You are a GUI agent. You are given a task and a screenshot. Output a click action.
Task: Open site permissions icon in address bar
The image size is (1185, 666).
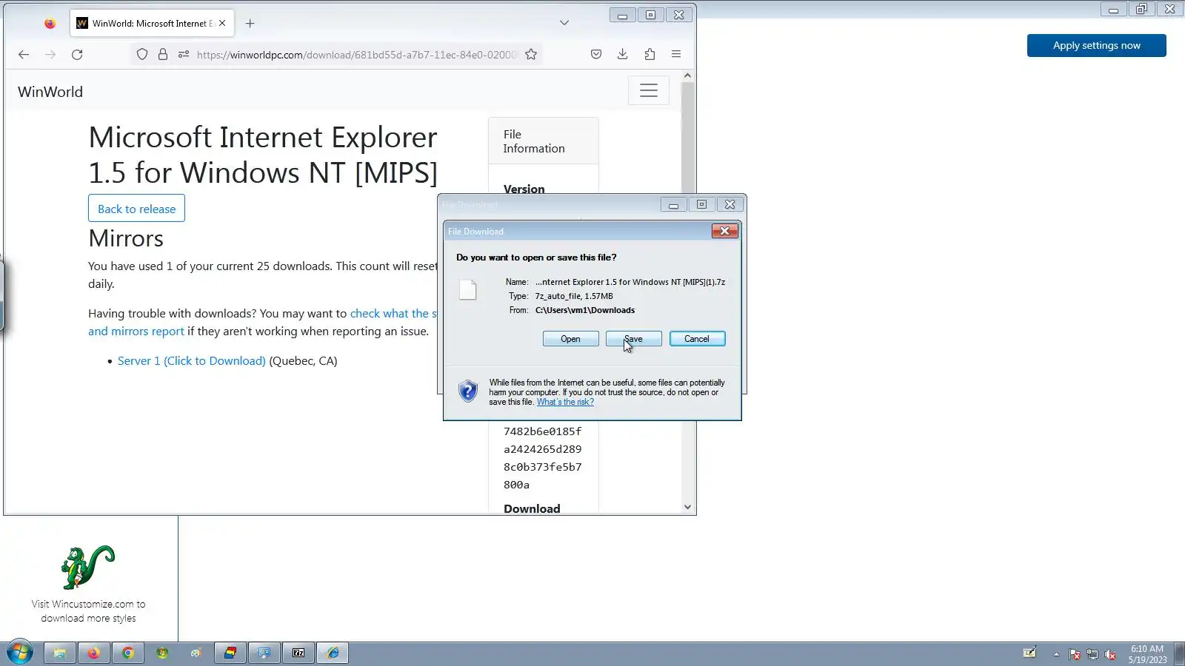tap(184, 54)
